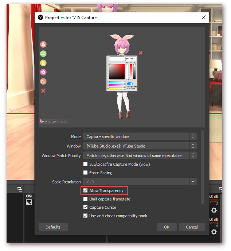The image size is (231, 251).
Task: Open the Window Match Priority dropdown
Action: click(140, 155)
